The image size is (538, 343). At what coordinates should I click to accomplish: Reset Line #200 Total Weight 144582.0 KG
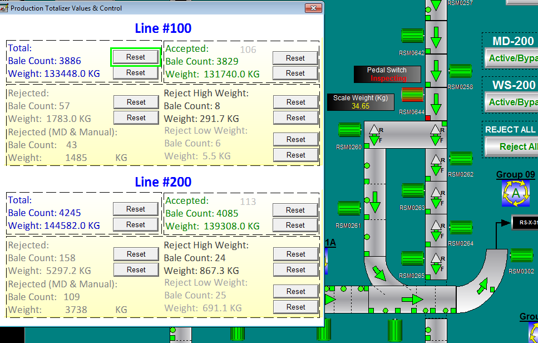coord(136,224)
